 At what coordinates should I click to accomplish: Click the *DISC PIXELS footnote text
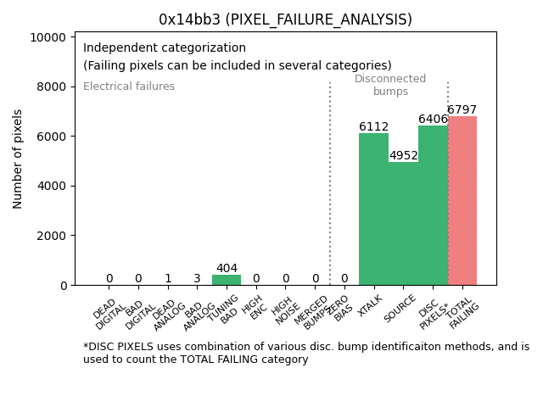pos(305,353)
